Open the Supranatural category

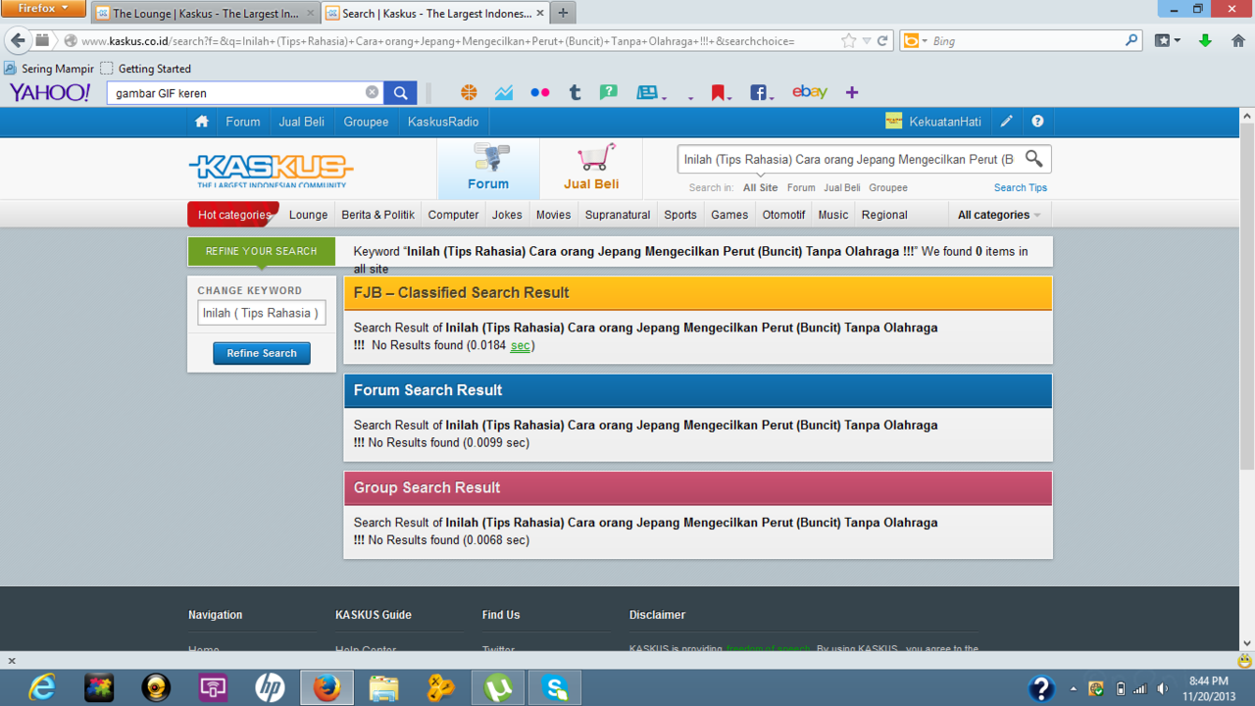[618, 215]
